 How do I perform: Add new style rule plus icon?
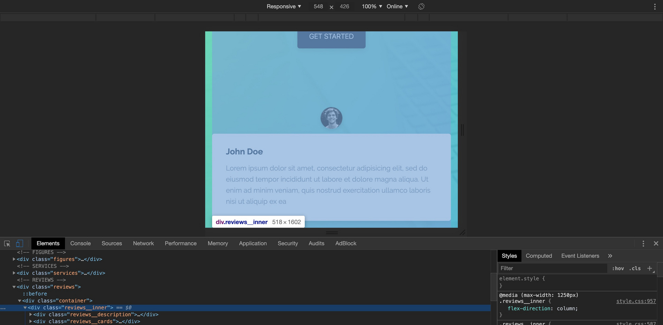[650, 268]
